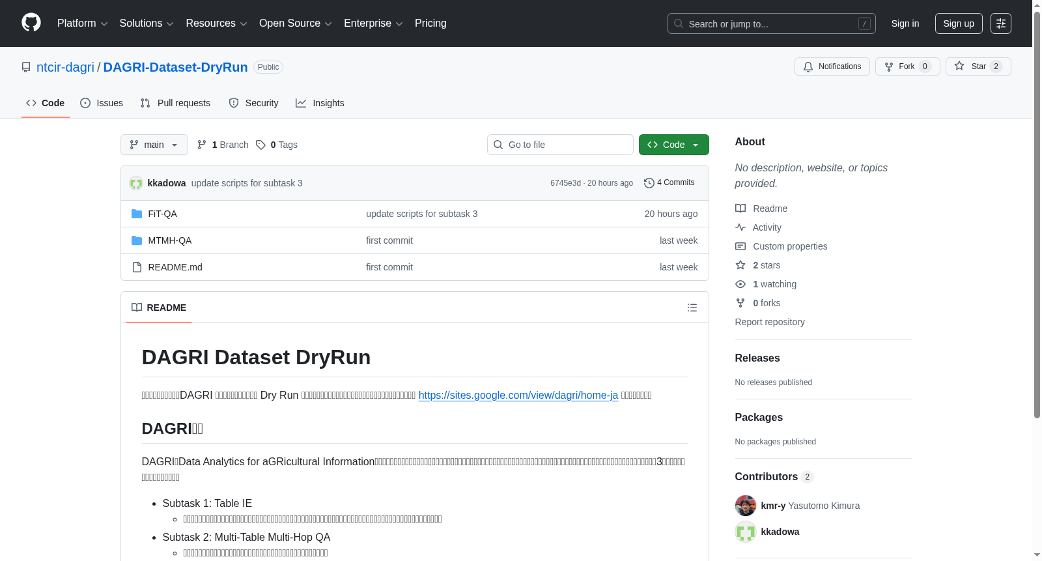Open kkadowa avatar in commit row
Viewport: 1042px width, 561px height.
pos(136,183)
